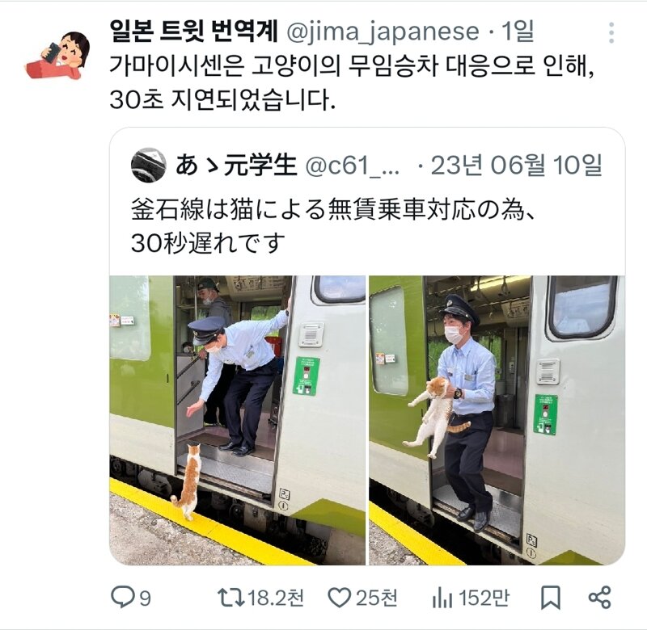
Task: Click the 1일 tweet timestamp
Action: coord(518,31)
